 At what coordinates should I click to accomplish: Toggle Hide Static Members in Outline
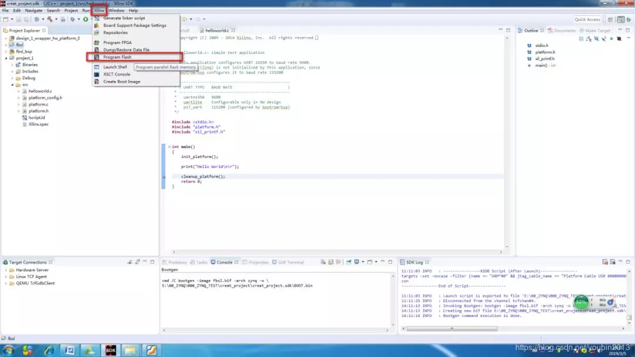(604, 39)
